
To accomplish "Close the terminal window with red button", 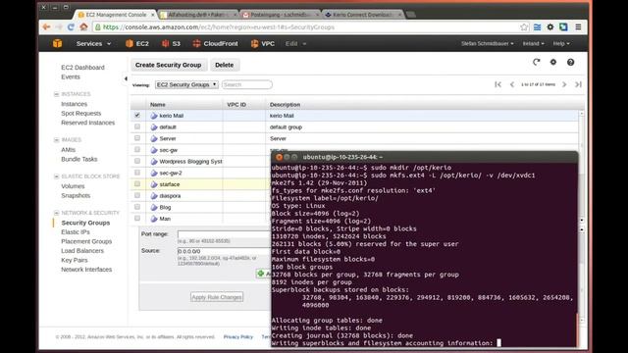I will [x=279, y=157].
